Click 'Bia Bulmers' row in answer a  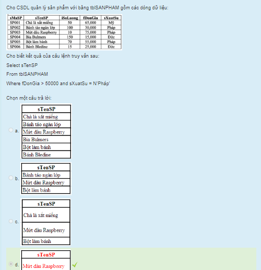click(46, 140)
